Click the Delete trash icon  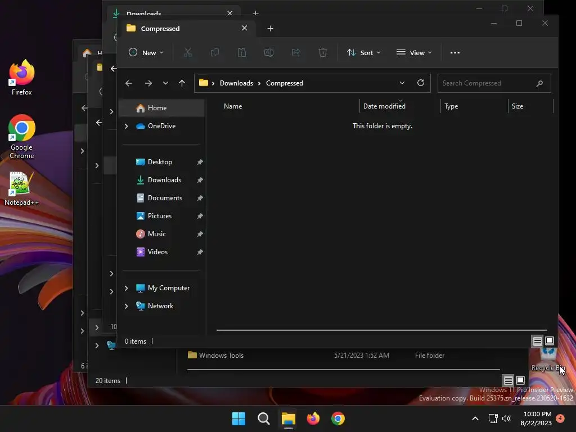322,52
